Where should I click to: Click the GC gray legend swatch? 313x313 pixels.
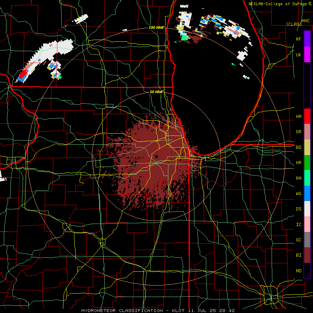click(307, 240)
